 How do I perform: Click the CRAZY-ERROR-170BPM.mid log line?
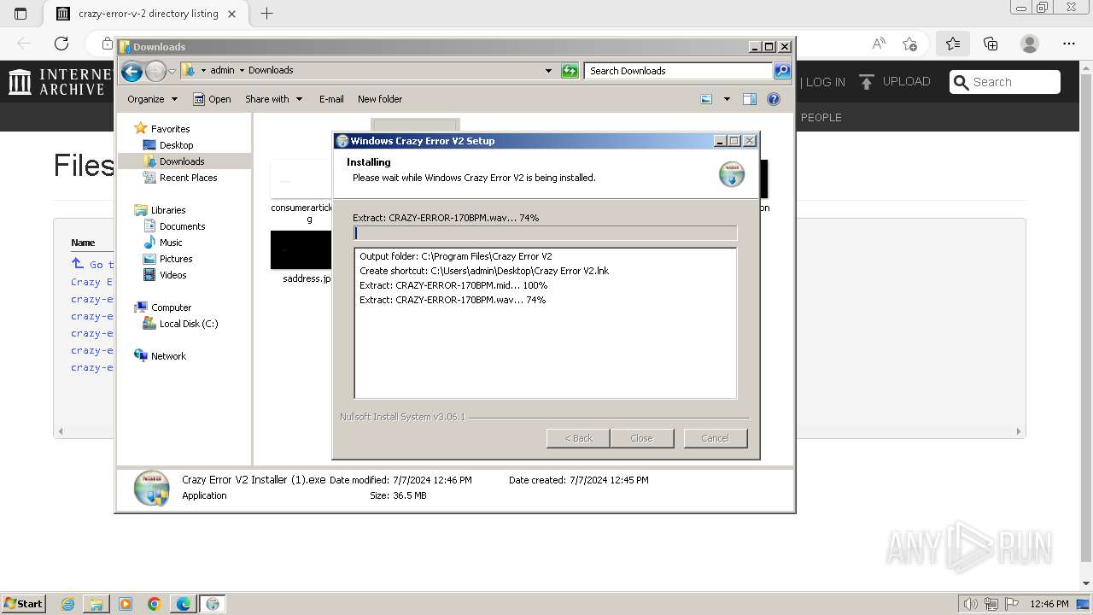pyautogui.click(x=453, y=285)
